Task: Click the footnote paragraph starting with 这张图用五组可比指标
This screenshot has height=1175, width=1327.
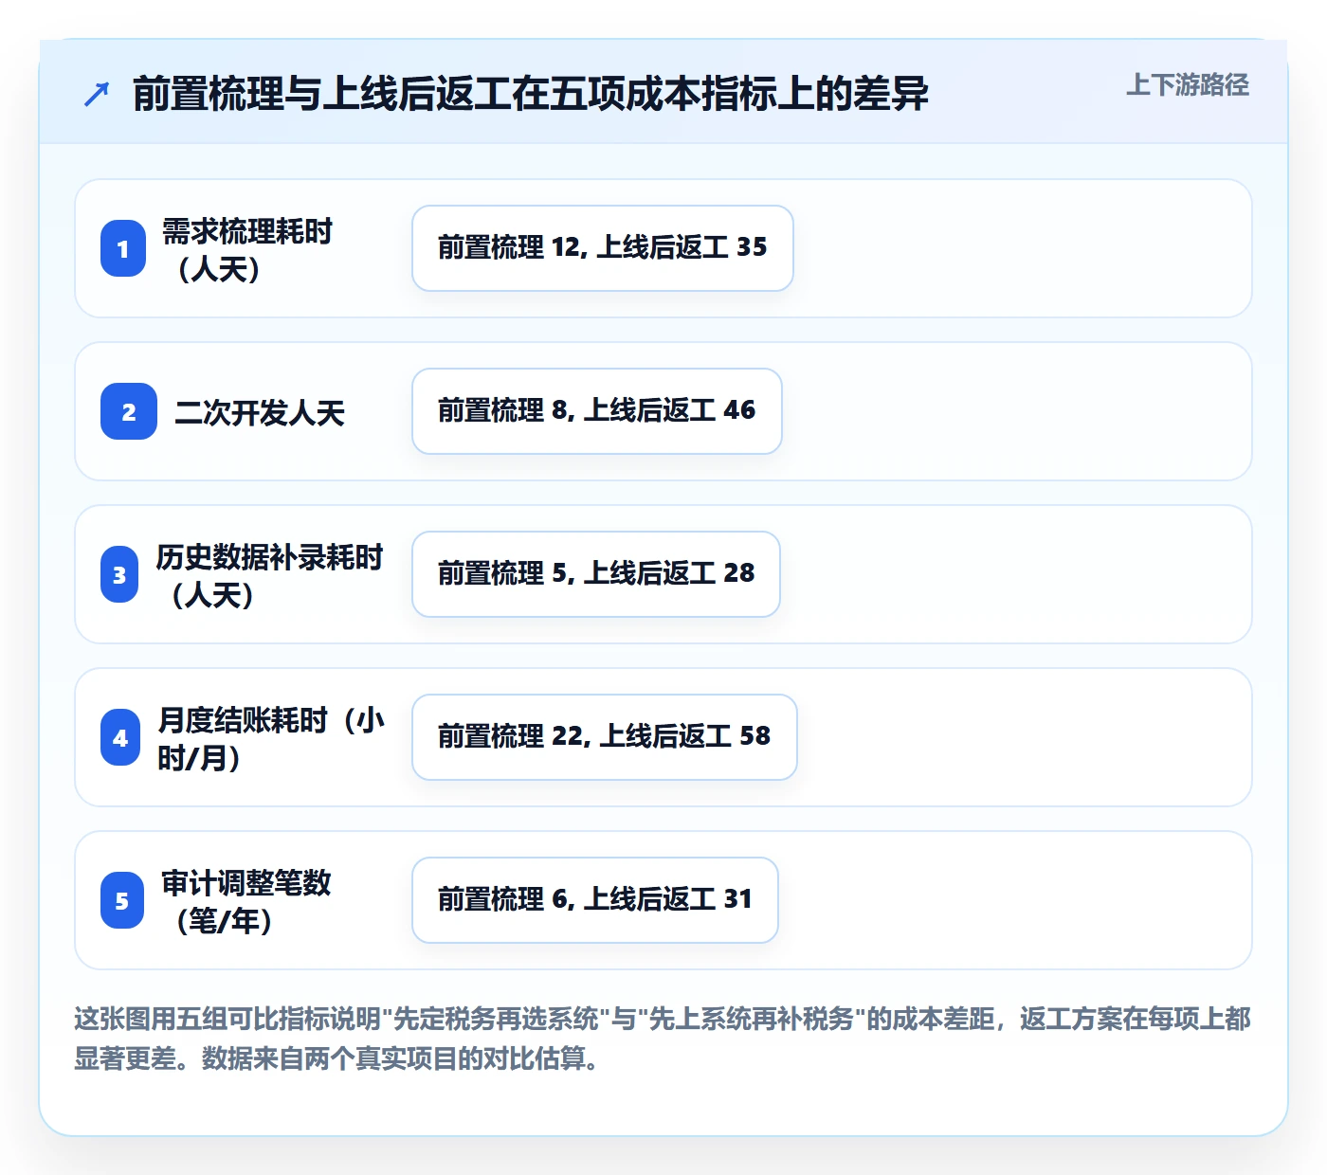Action: 663,1039
